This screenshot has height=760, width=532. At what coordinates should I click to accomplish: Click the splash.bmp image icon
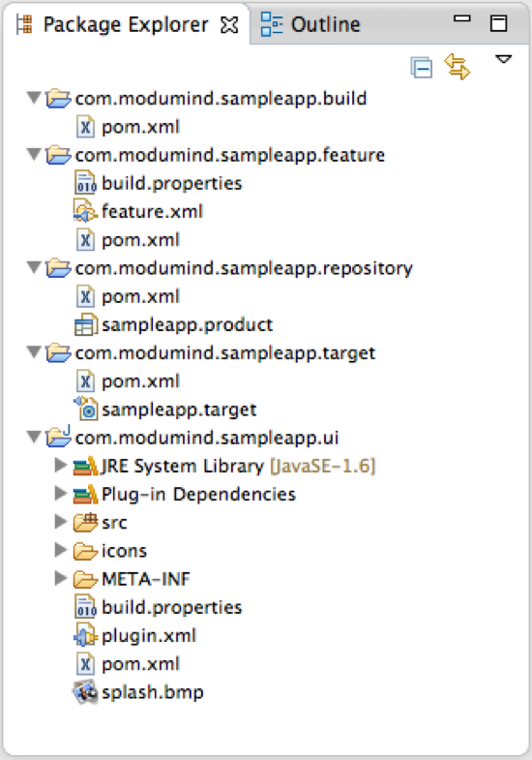[85, 692]
